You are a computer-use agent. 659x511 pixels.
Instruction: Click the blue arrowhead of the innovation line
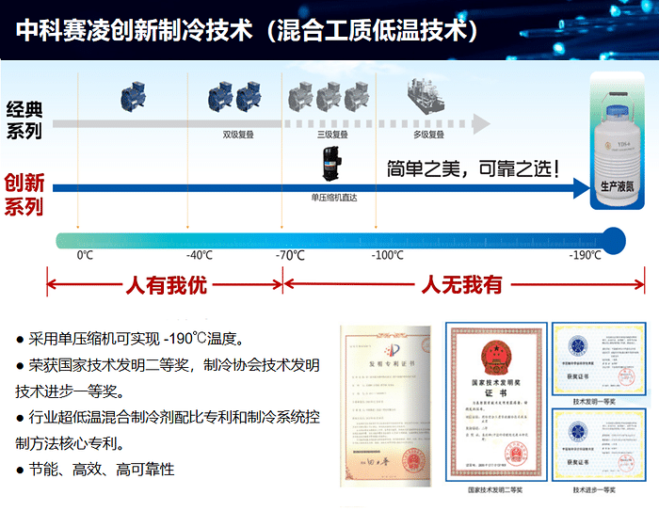(x=582, y=188)
